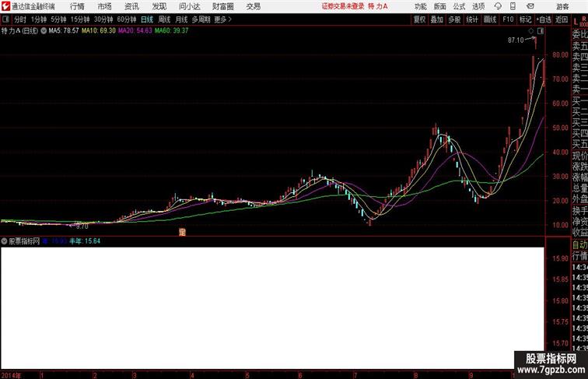Click the month 8 timeline marker
The width and height of the screenshot is (588, 379).
[x=415, y=375]
